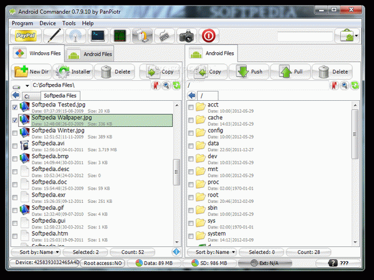Switch to left Android Files tab
Screen dimensions: 374x280
(x=89, y=54)
